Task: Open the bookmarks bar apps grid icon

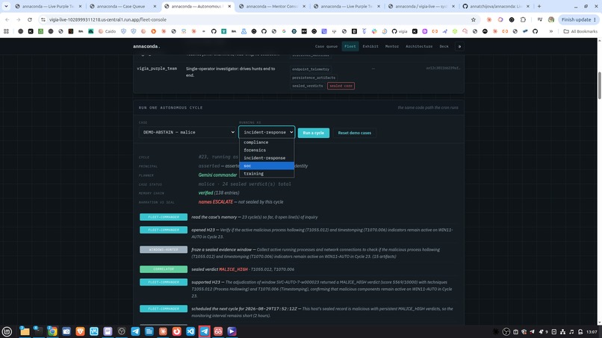Action: tap(6, 31)
